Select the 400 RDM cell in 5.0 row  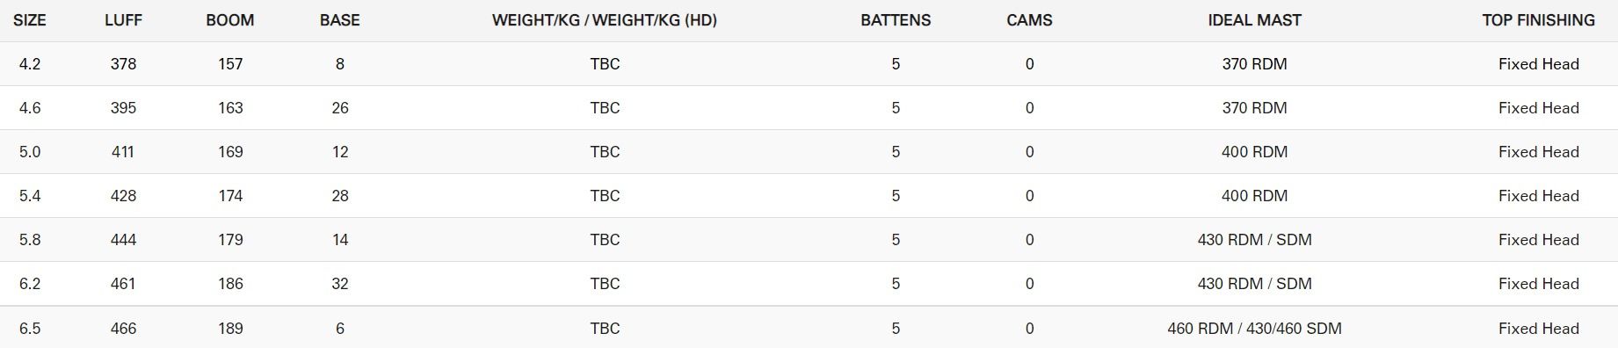click(1255, 152)
